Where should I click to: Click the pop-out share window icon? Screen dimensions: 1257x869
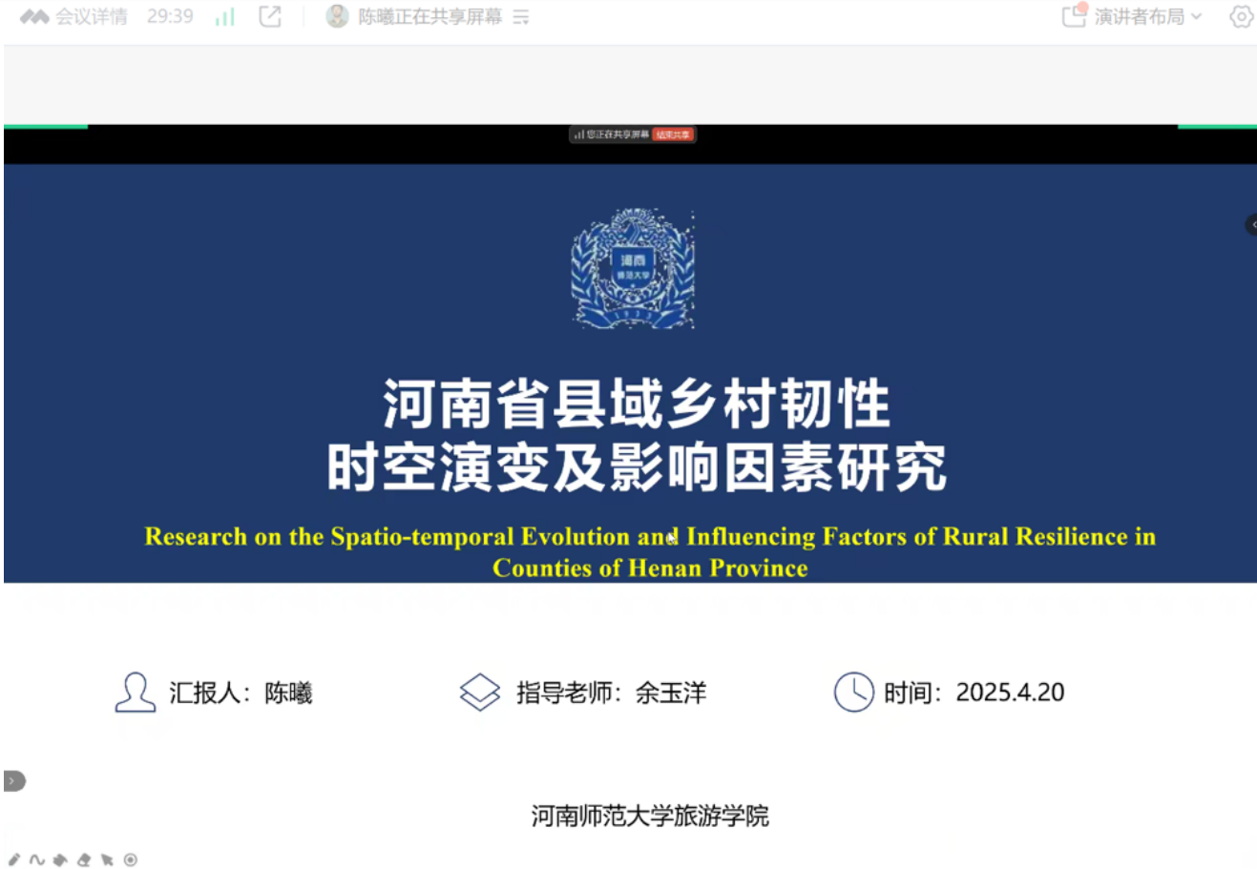click(270, 16)
